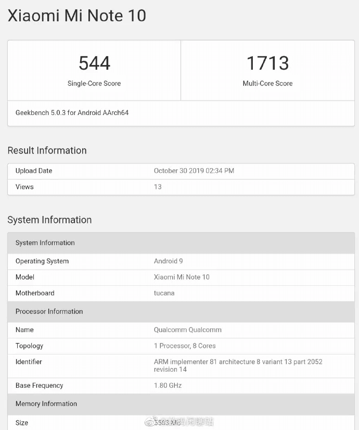Select the Operating System value Android 9

point(168,261)
